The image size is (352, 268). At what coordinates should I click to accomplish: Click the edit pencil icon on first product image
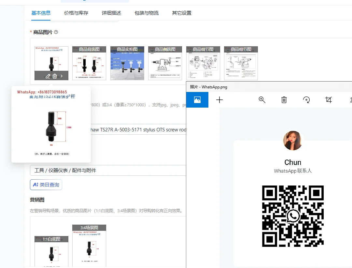tap(48, 76)
